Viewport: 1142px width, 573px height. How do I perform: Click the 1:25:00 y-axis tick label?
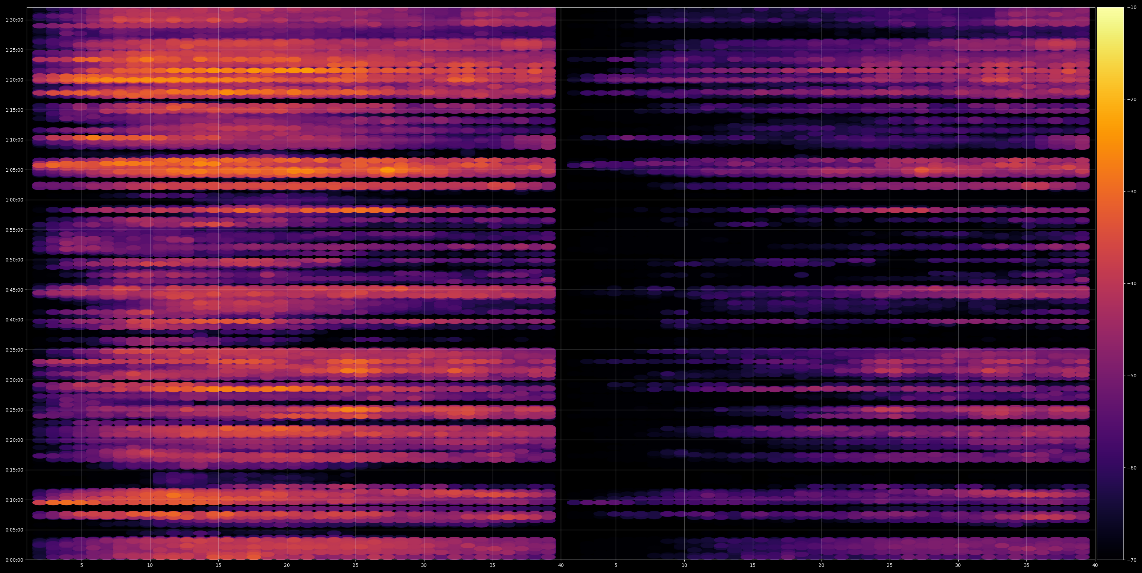[15, 50]
